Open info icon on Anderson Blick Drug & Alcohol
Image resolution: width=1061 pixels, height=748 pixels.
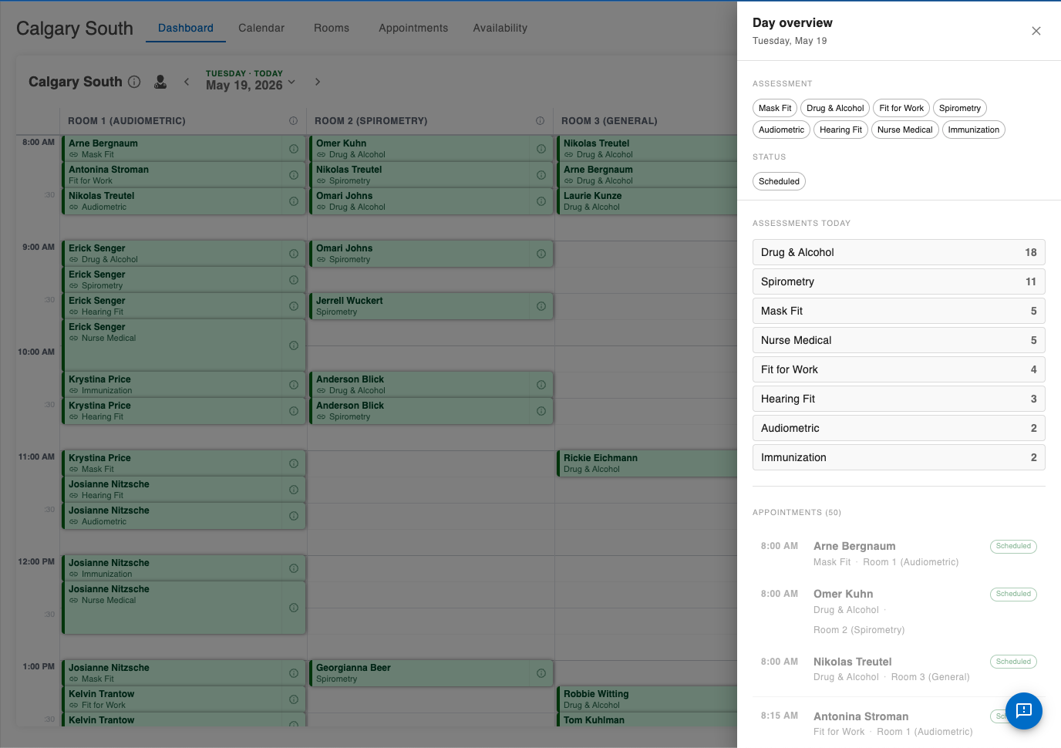pyautogui.click(x=541, y=385)
